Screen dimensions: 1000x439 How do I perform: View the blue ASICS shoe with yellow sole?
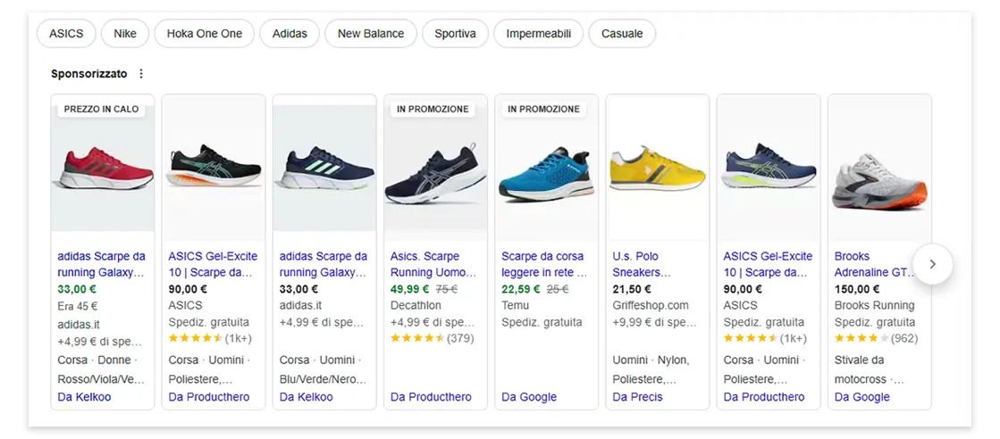[769, 168]
